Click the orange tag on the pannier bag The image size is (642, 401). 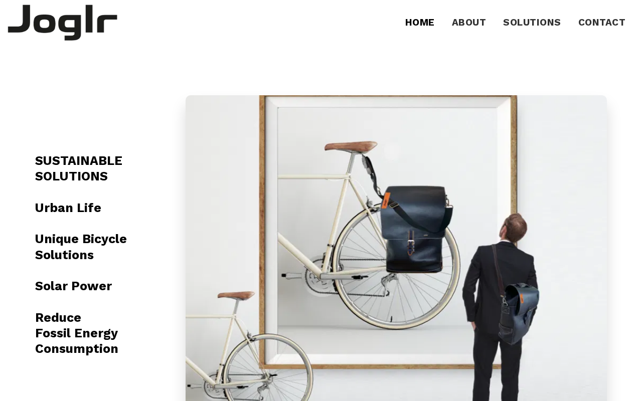coord(386,199)
